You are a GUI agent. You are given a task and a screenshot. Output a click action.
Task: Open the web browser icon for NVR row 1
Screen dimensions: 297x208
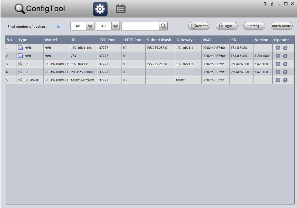coord(285,48)
